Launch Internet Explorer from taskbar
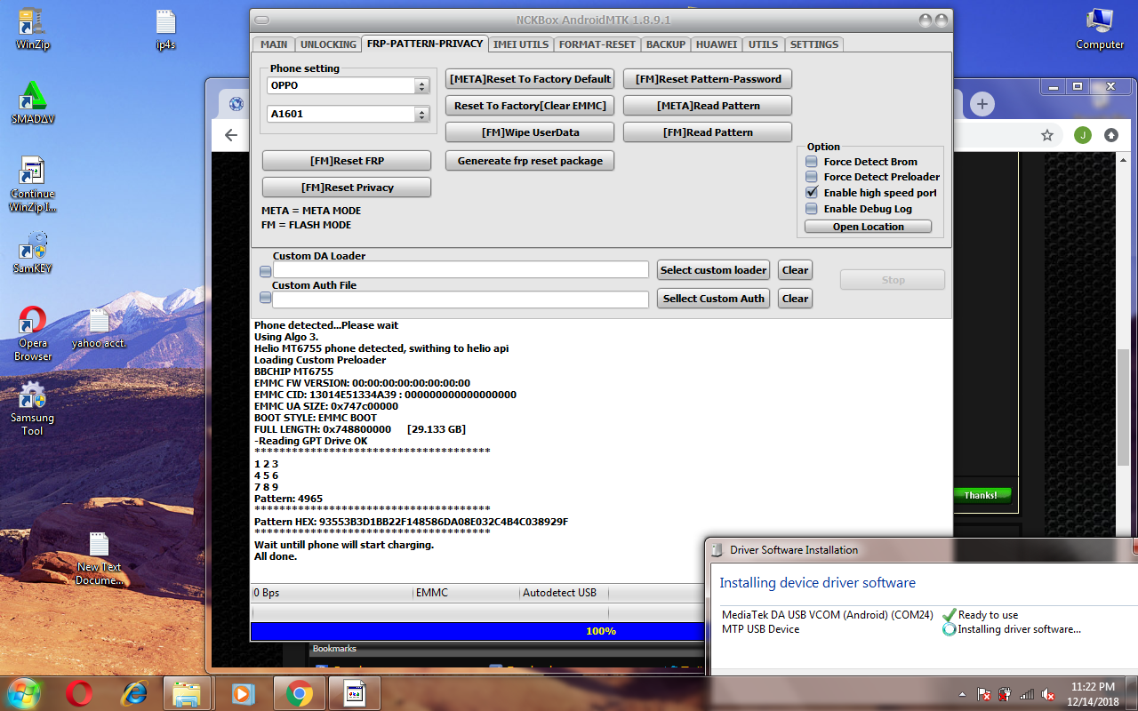 [134, 693]
